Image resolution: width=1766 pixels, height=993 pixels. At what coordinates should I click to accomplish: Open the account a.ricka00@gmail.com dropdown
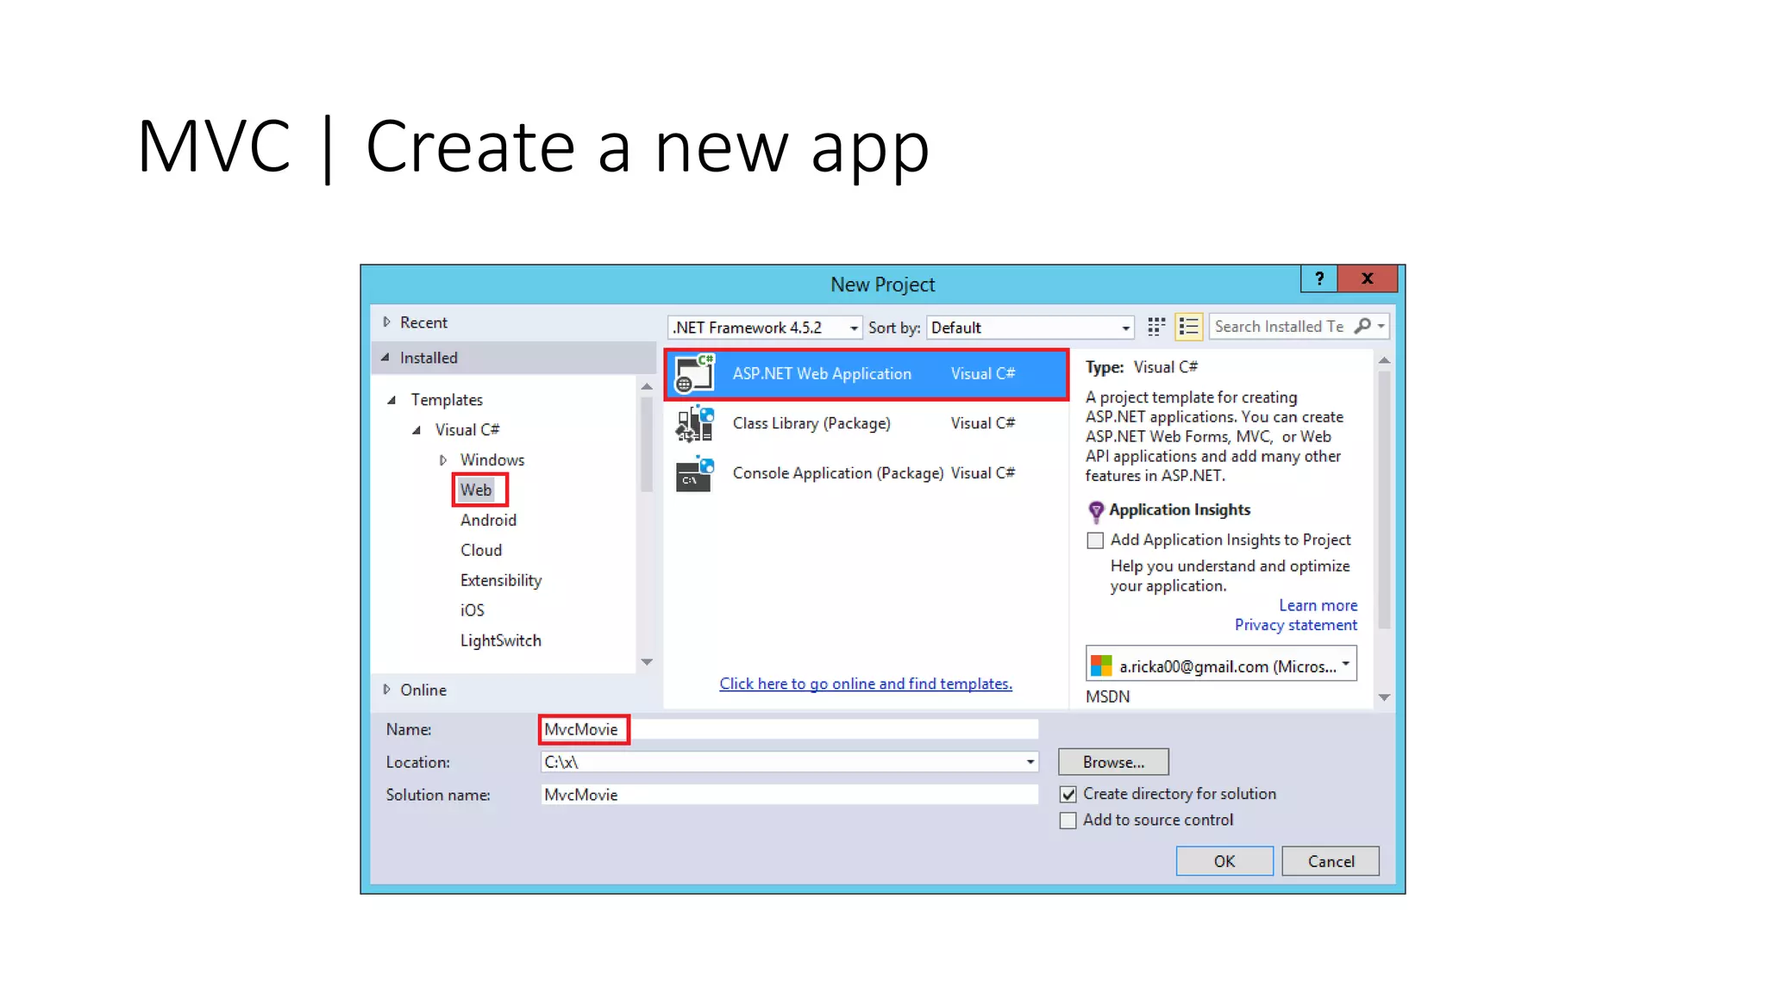click(1221, 665)
